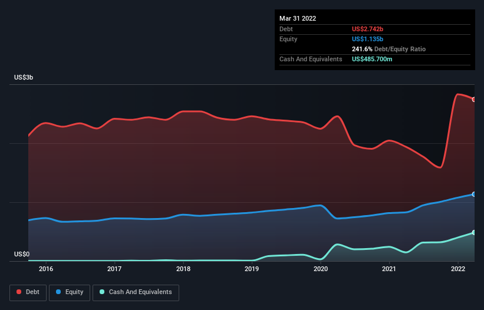The image size is (484, 310).
Task: Click the tooltip Equity row label
Action: point(288,39)
